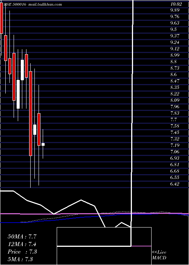Click the 6.93 price axis label
This screenshot has height=265, width=189.
pyautogui.click(x=175, y=158)
